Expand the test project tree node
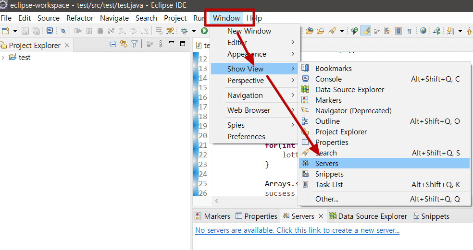 point(3,57)
